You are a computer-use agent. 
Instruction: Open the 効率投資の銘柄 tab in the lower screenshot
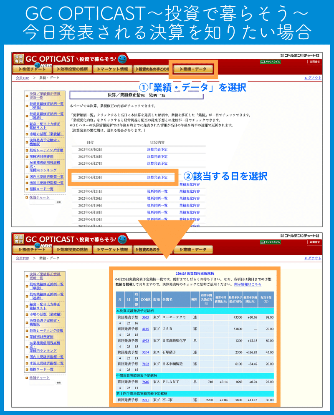(72, 249)
